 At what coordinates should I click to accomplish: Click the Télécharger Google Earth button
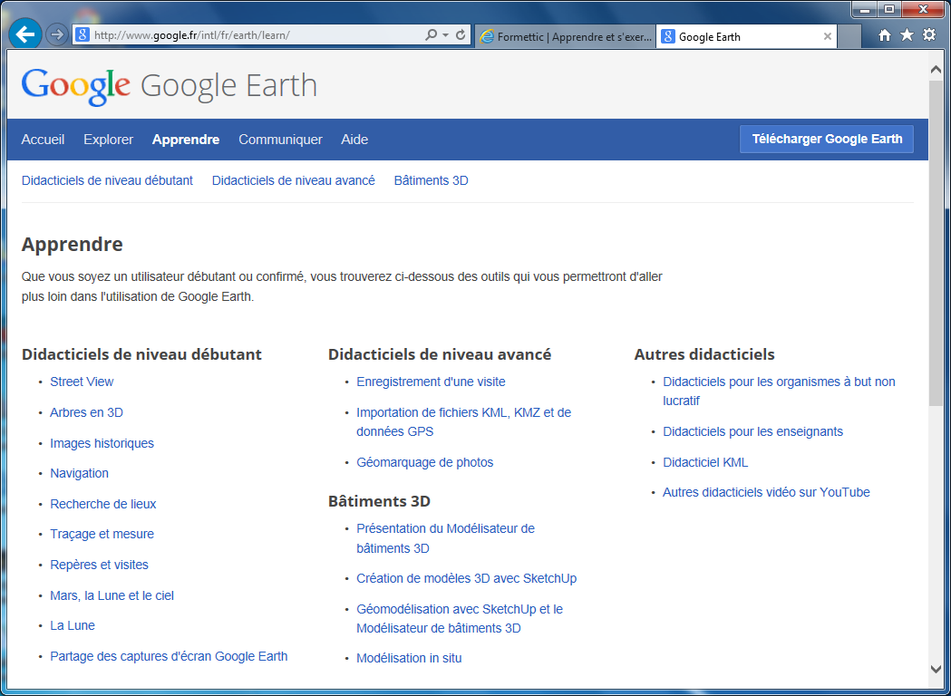pos(827,139)
